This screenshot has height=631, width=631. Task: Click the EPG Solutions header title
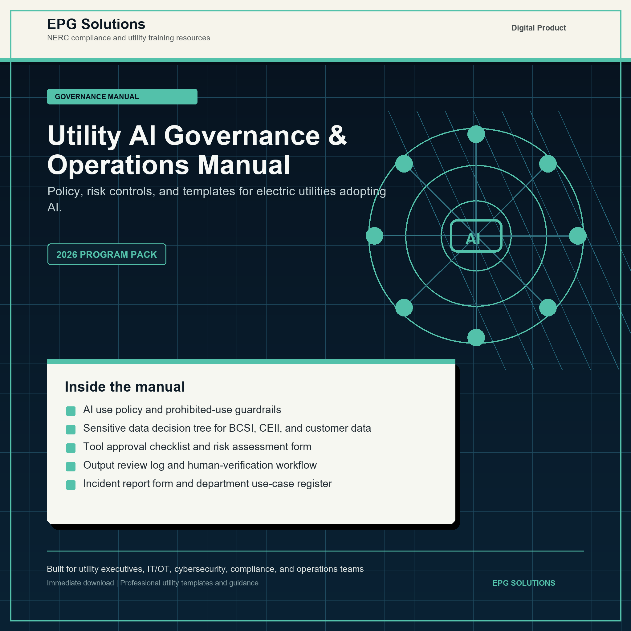click(x=96, y=24)
